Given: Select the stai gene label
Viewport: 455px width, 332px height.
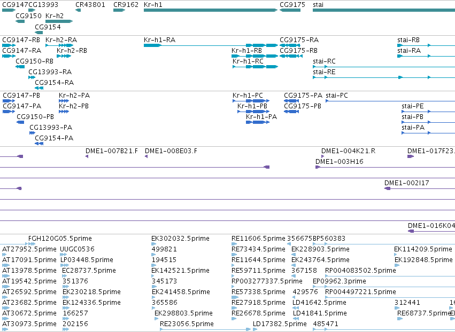Looking at the screenshot, I should click(x=318, y=5).
